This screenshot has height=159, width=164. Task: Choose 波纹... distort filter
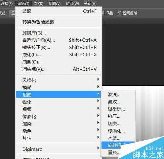click(x=118, y=102)
